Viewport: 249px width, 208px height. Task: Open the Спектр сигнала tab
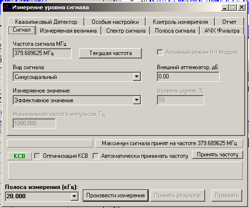(x=126, y=31)
